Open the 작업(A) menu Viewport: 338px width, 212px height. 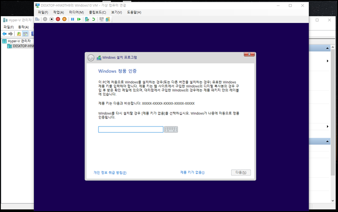point(59,12)
